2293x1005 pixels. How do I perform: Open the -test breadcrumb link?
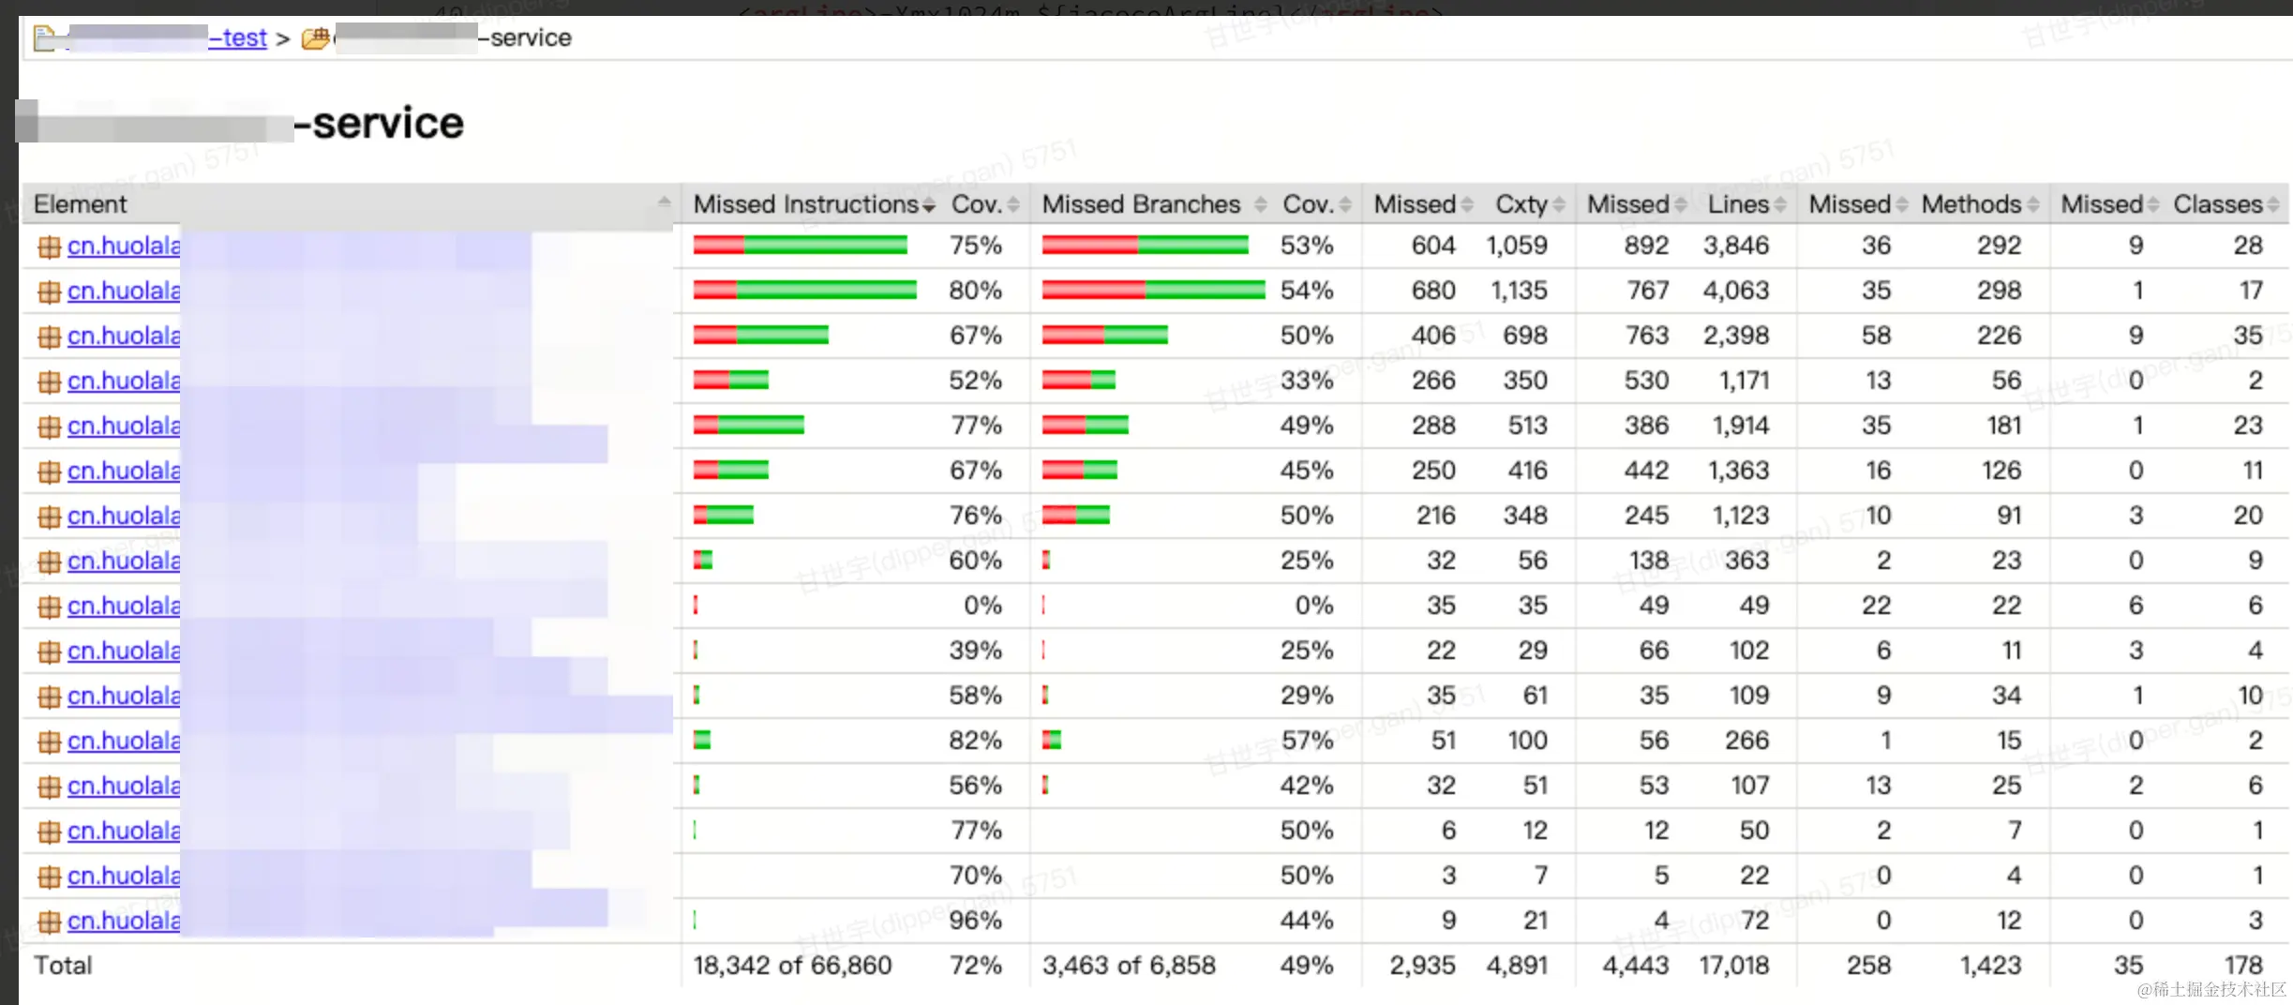click(x=238, y=38)
